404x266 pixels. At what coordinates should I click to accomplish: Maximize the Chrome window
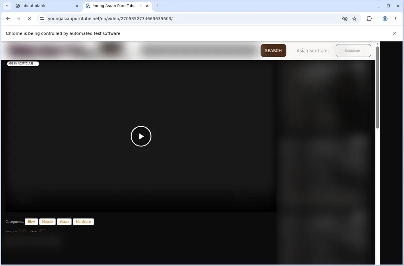click(x=388, y=6)
